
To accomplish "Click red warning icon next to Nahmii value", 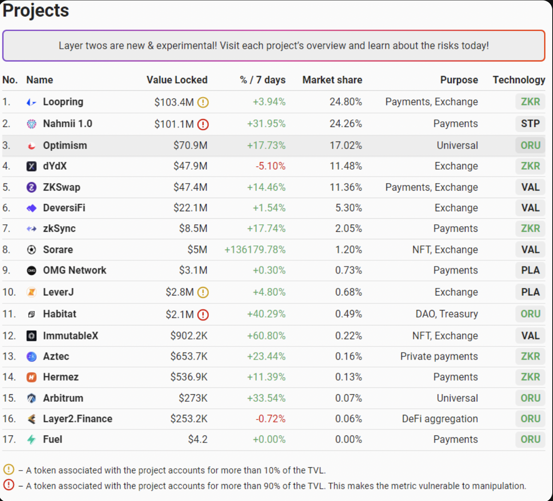I will [203, 124].
